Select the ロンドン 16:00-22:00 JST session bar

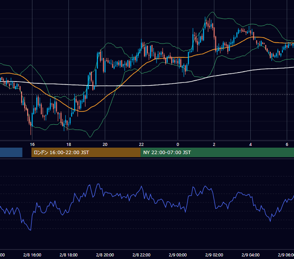pyautogui.click(x=86, y=152)
